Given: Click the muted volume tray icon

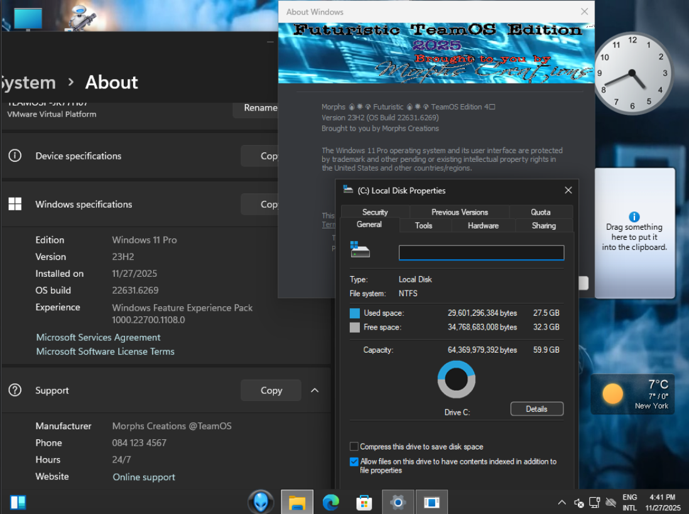Looking at the screenshot, I should (579, 503).
